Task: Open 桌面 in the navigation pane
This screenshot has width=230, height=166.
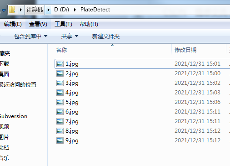Action: pos(5,74)
